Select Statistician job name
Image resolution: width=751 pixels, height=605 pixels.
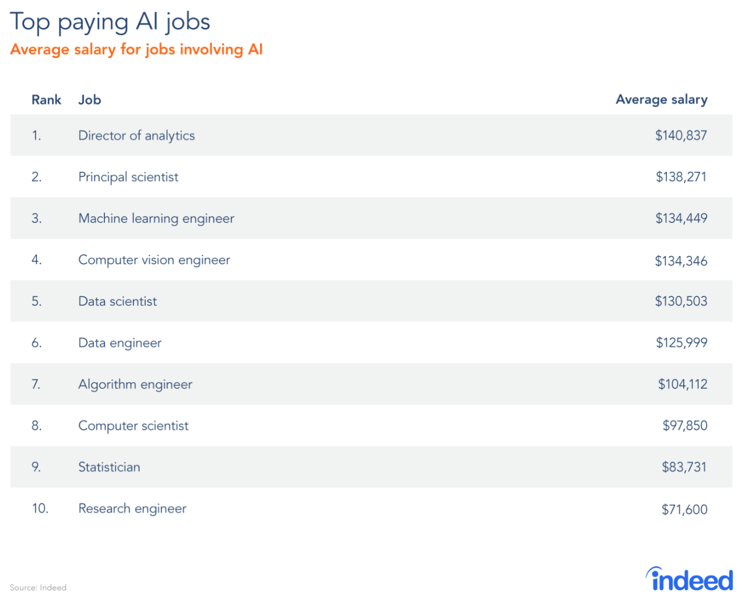pyautogui.click(x=109, y=467)
